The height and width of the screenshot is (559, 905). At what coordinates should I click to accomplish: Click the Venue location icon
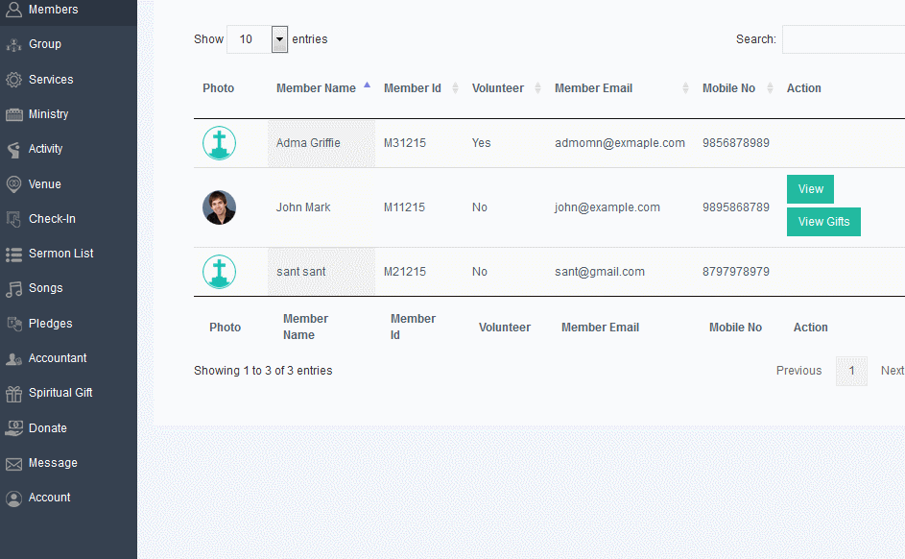[13, 184]
